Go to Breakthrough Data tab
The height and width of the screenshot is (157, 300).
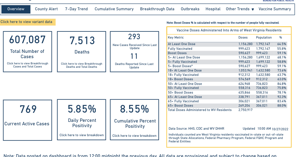(157, 9)
